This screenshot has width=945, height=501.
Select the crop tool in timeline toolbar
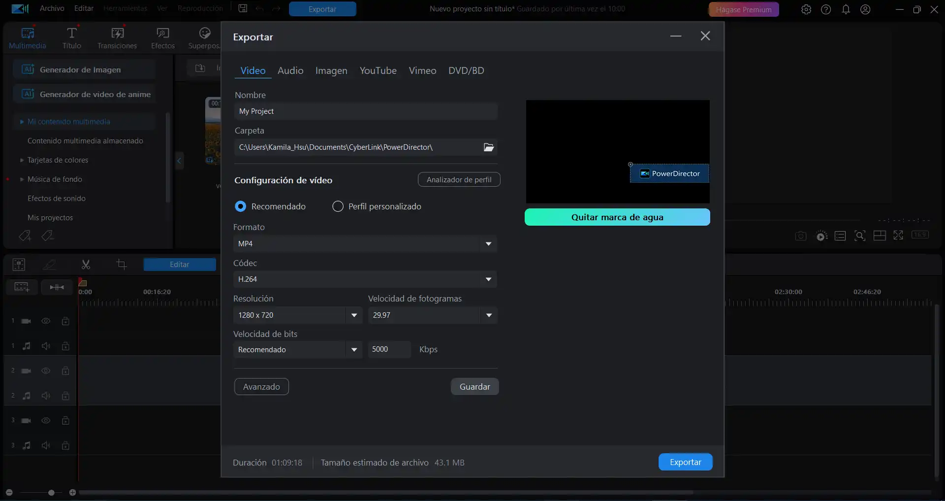122,265
